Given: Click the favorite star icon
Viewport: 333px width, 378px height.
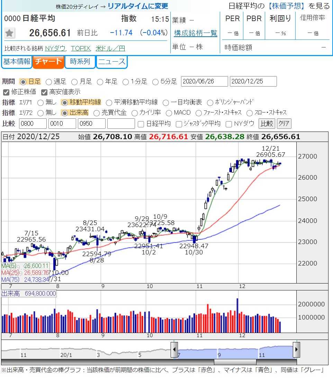Looking at the screenshot, I should click(9, 33).
